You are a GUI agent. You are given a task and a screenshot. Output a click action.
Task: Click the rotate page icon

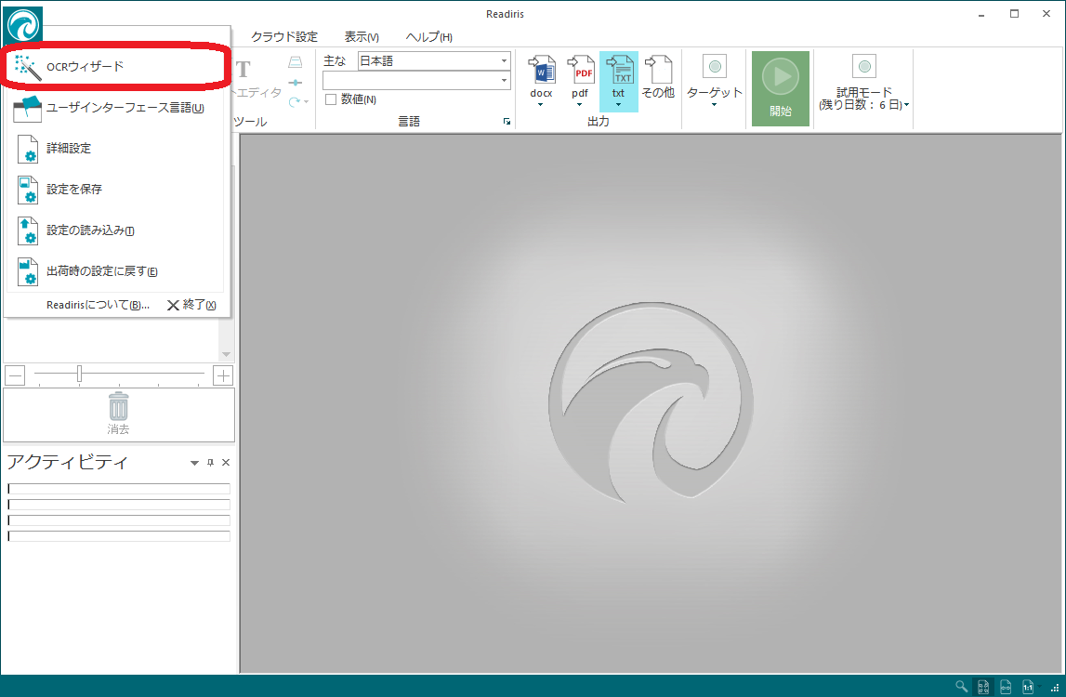[295, 102]
